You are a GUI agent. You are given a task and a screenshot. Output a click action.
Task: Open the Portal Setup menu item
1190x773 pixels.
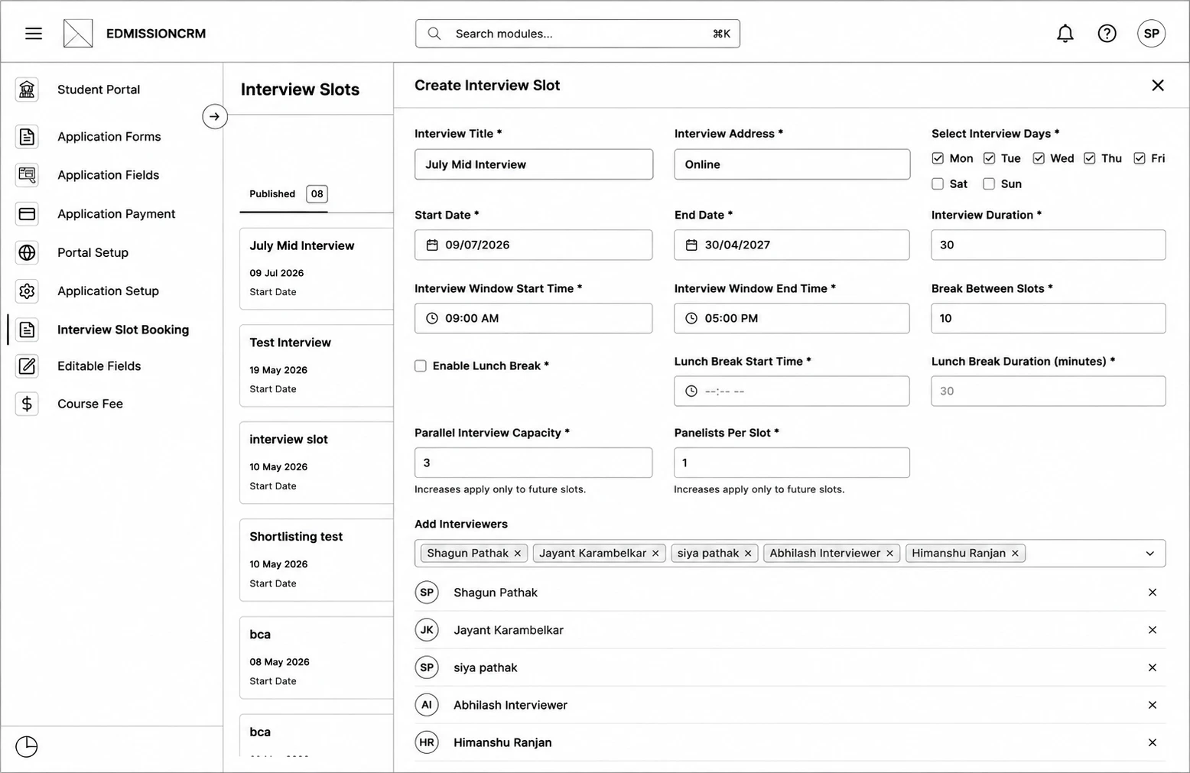click(x=93, y=252)
